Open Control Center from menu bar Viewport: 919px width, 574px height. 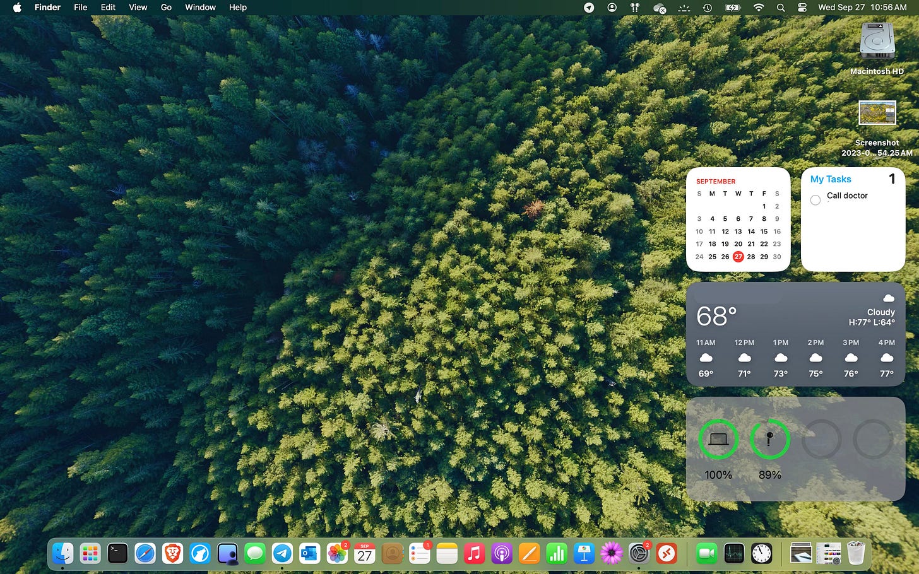pyautogui.click(x=802, y=8)
